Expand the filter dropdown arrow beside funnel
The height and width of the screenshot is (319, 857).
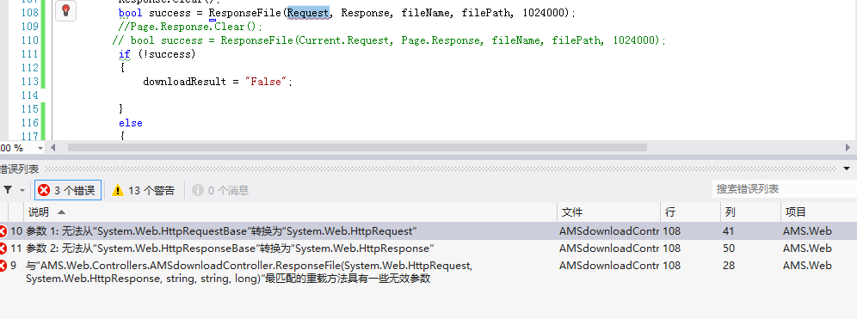click(22, 191)
